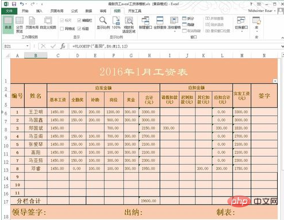Screen dimensions: 284x220
Task: Arrange All windows (全部重排)
Action: click(x=160, y=23)
